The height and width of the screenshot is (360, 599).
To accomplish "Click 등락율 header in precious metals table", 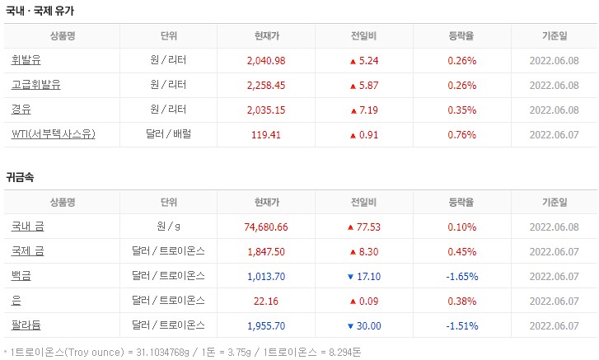I will [461, 202].
